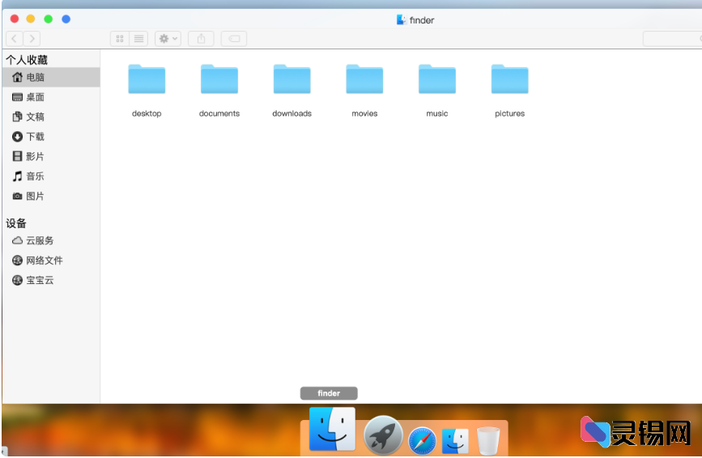Select 桌面 in the sidebar
Viewport: 702px width, 458px height.
pos(34,97)
